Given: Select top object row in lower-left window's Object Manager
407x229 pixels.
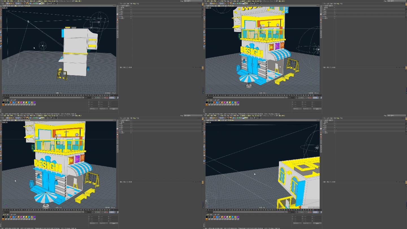Looking at the screenshot, I should point(161,120).
